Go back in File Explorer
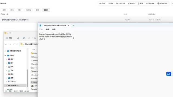 6,44
